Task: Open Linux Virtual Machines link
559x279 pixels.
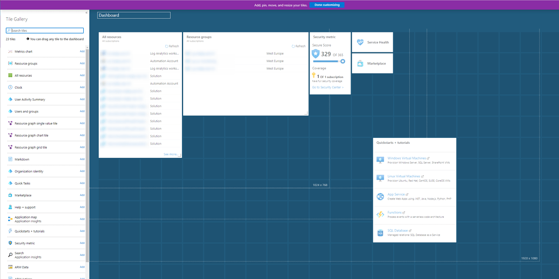Action: [403, 176]
